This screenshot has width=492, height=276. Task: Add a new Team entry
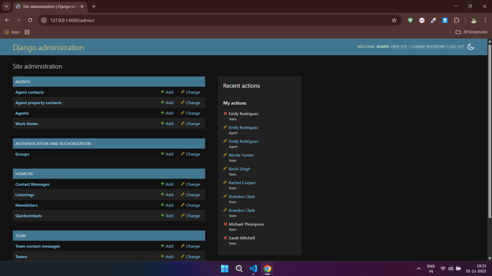167,257
